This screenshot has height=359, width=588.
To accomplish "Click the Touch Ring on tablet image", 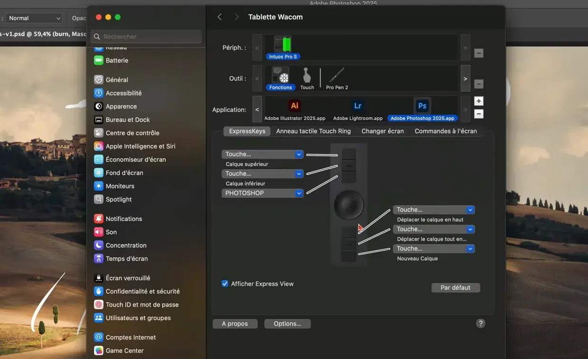I will pyautogui.click(x=348, y=204).
